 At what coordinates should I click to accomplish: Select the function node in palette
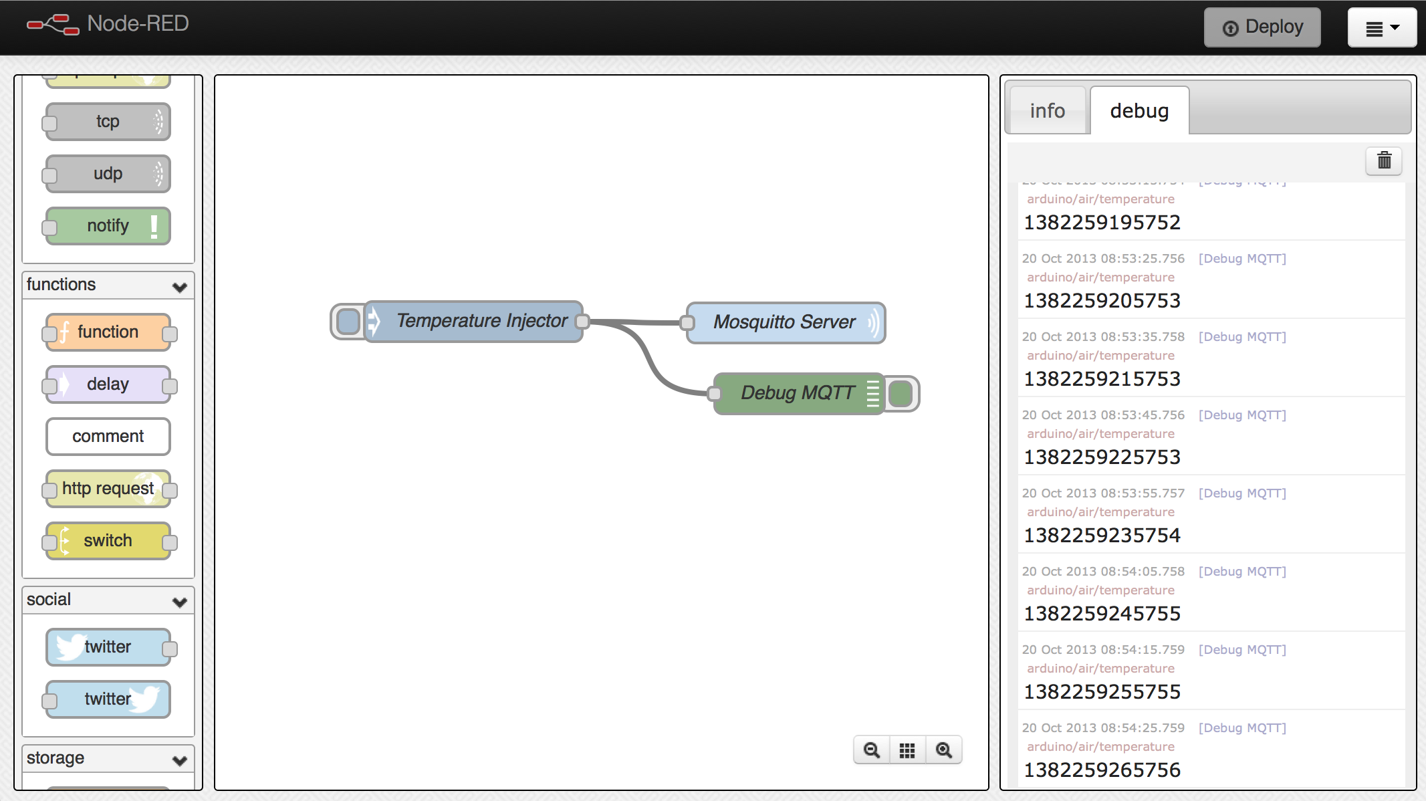point(108,332)
